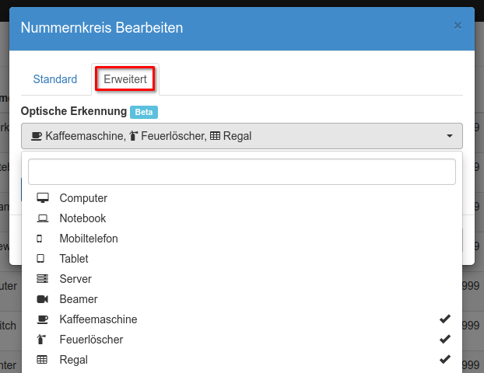Screen dimensions: 484x373
Task: Deselect the Feuerlöscher checkmark
Action: (x=444, y=340)
